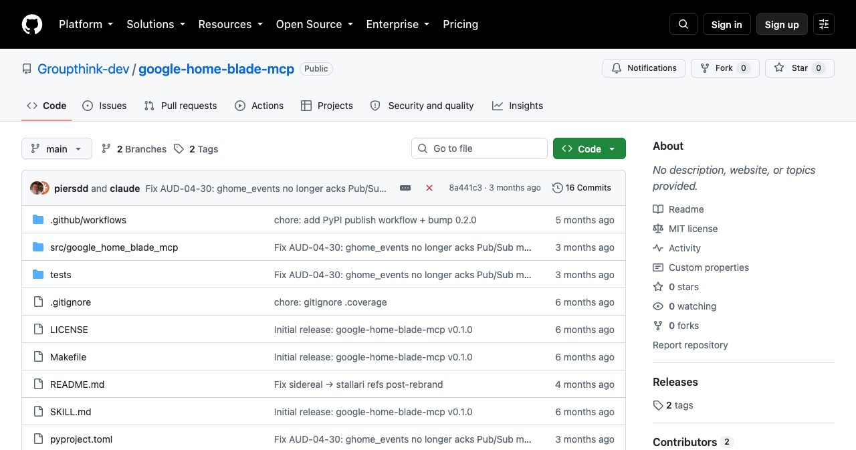
Task: Star the repository
Action: [800, 68]
